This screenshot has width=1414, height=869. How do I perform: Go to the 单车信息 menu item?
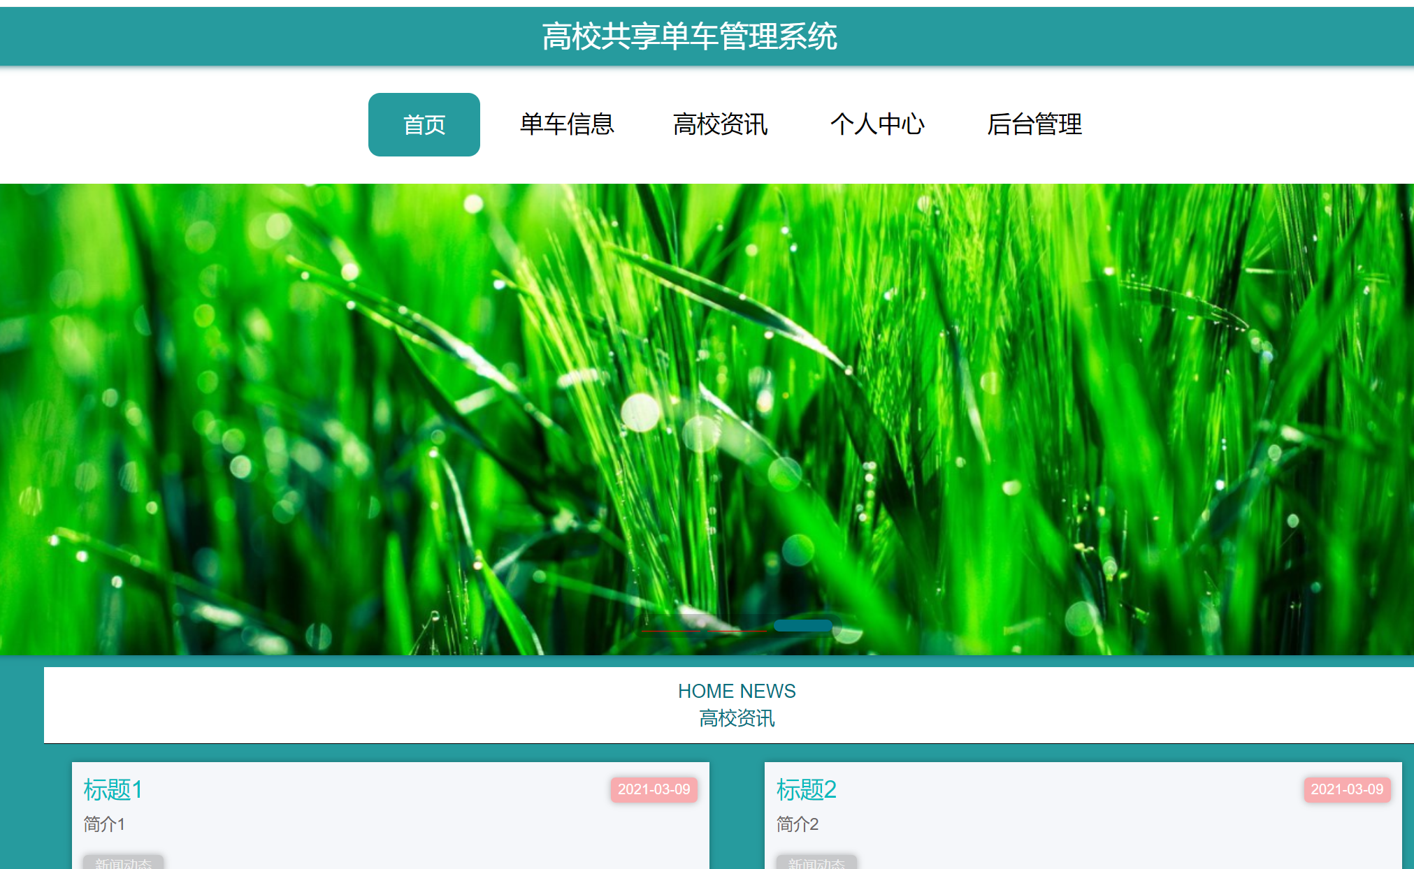click(x=566, y=124)
